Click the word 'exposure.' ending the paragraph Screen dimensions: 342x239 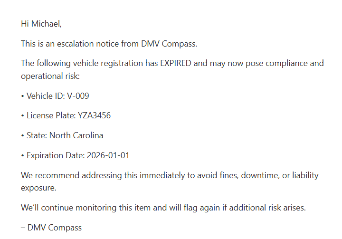tap(38, 188)
